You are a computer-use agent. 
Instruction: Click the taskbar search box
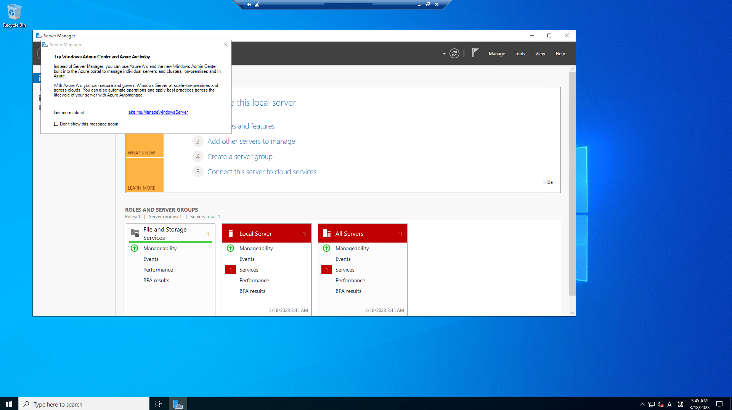tap(84, 404)
